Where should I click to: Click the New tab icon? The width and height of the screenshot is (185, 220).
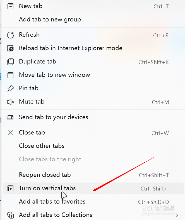coord(10,6)
